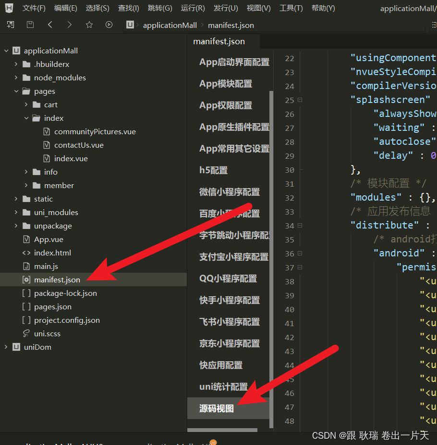Image resolution: width=437 pixels, height=445 pixels.
Task: Click the App.vue file icon
Action: 26,239
